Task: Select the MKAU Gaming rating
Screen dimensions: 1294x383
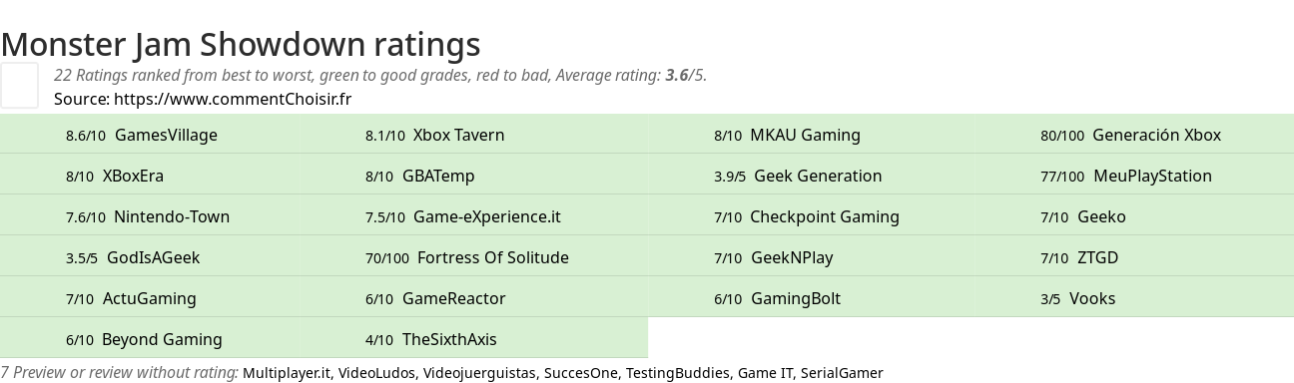Action: 787,135
